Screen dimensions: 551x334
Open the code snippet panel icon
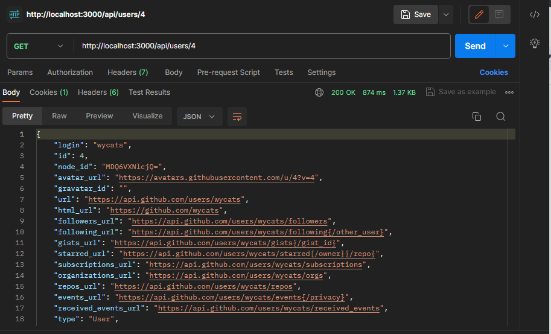535,14
